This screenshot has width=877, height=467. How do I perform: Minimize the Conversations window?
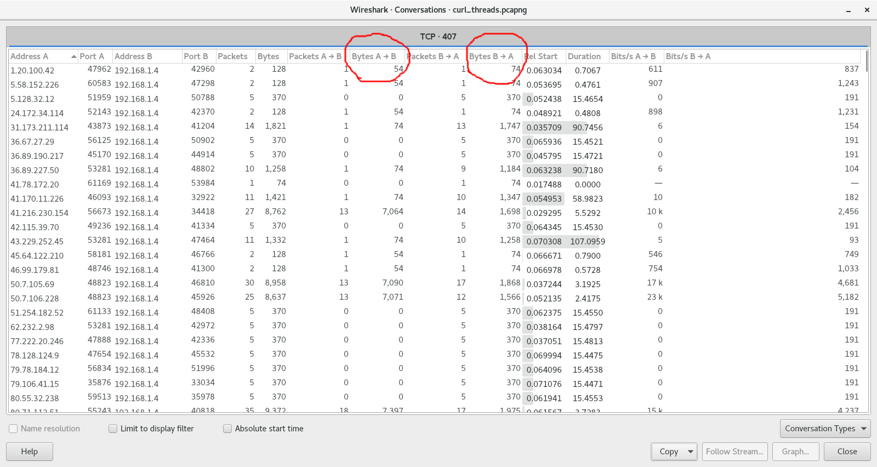coord(848,10)
